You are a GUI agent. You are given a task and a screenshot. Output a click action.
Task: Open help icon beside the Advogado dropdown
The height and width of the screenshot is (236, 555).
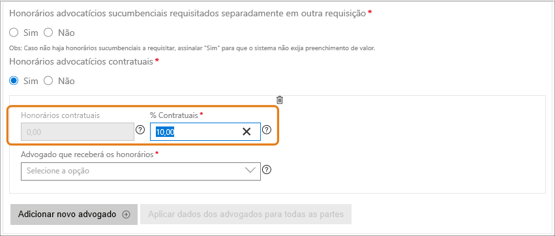click(x=267, y=170)
